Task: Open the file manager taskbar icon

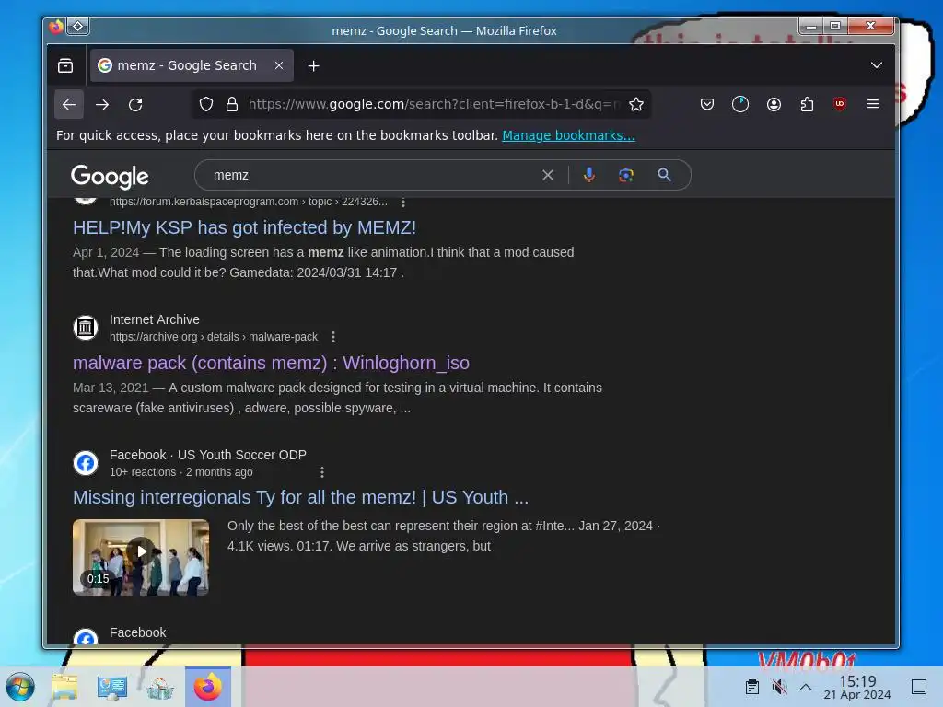Action: click(x=64, y=687)
